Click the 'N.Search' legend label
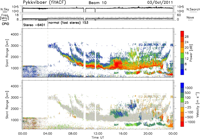 [193, 9]
